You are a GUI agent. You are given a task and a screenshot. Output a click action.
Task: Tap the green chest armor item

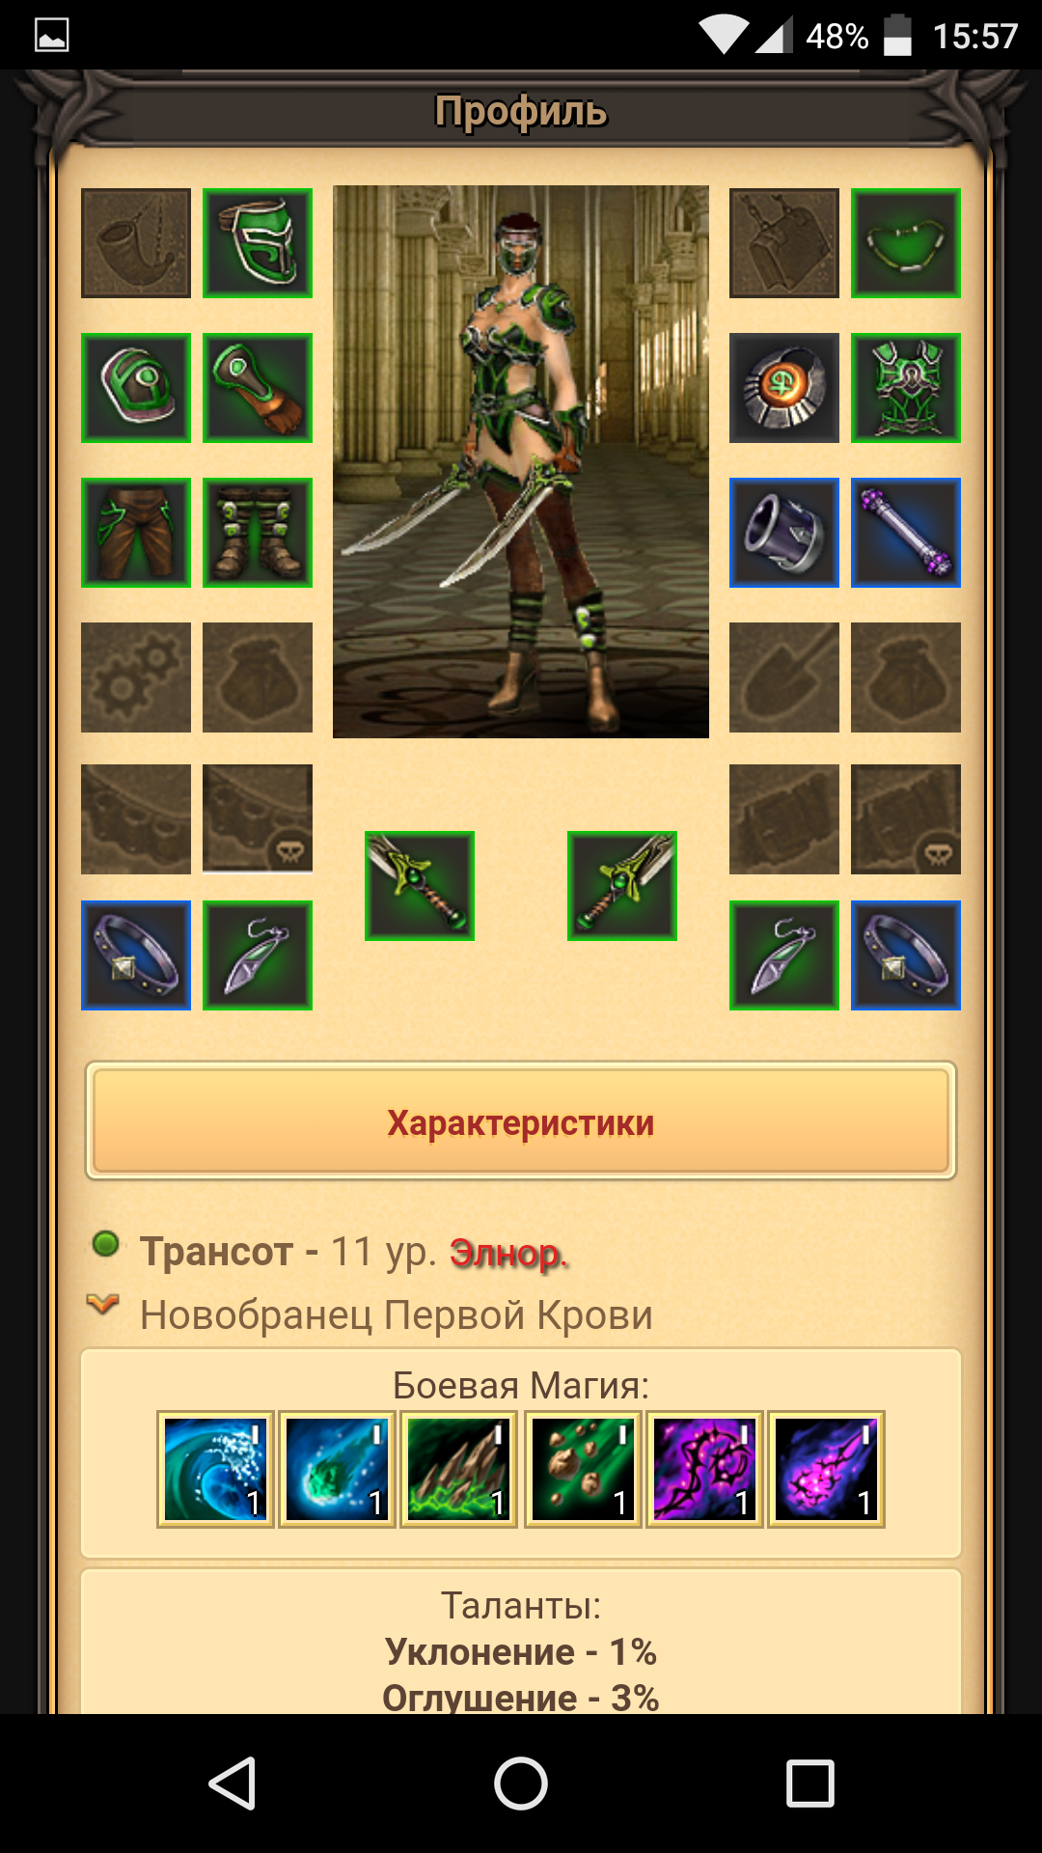(x=906, y=388)
